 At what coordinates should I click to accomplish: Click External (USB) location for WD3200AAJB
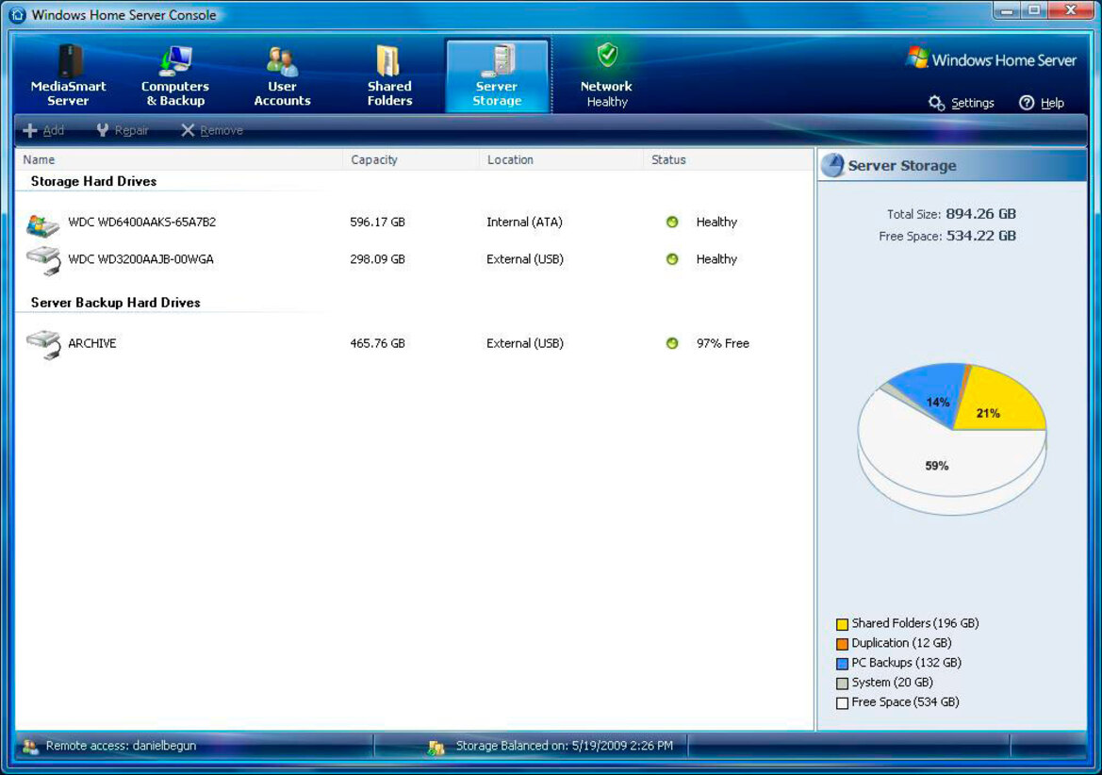525,259
